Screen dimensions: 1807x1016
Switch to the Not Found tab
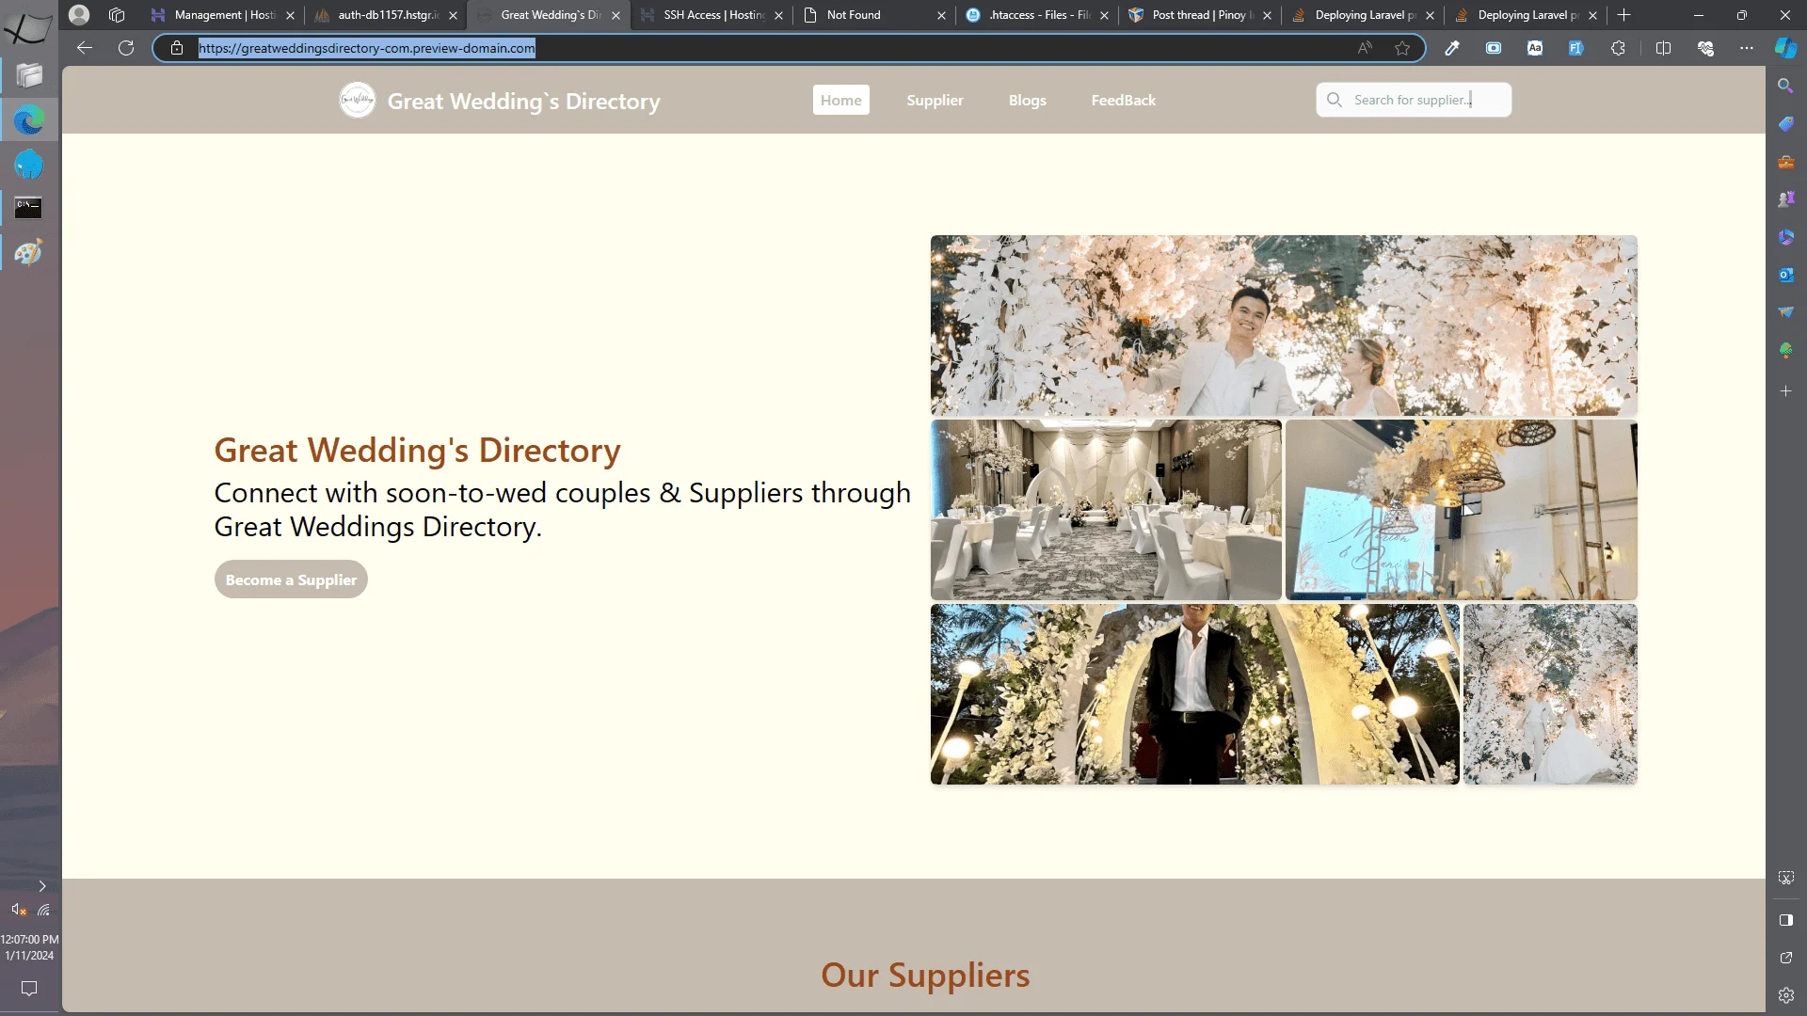click(x=875, y=15)
